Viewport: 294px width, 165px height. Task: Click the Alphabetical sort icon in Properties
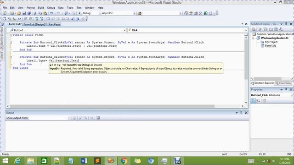[258, 101]
